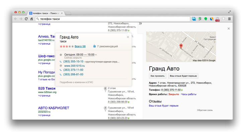This screenshot has height=132, width=241.
Task: Open the 'B2B Такси' search result
Action: click(47, 88)
